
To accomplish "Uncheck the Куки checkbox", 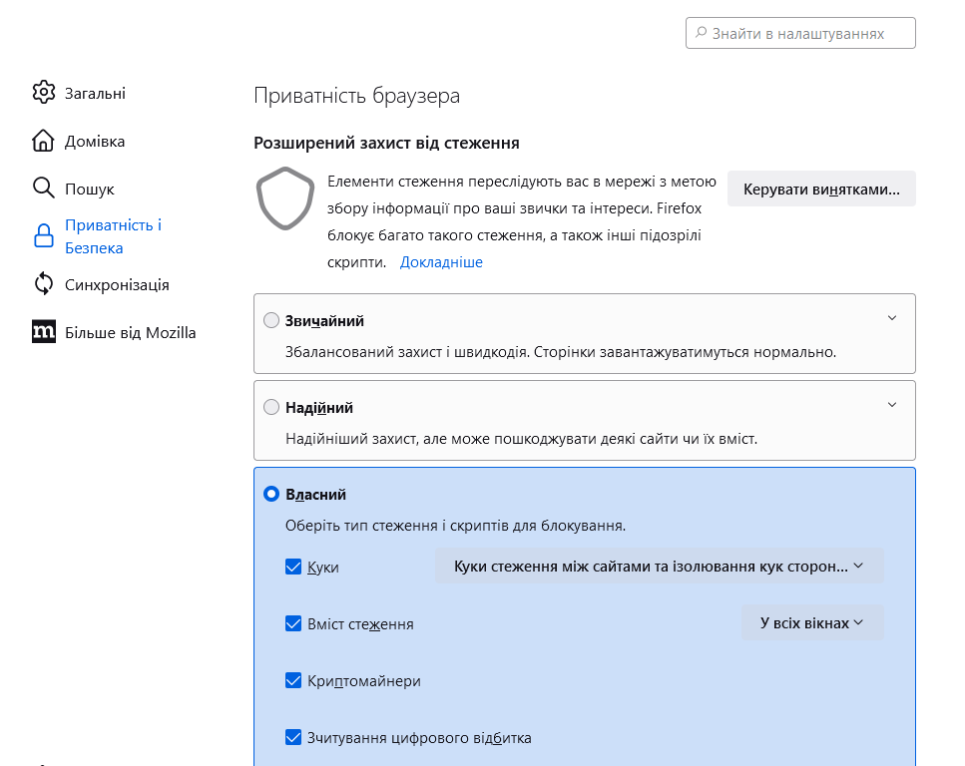I will [293, 567].
